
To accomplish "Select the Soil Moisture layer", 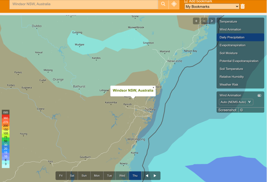I will point(240,53).
